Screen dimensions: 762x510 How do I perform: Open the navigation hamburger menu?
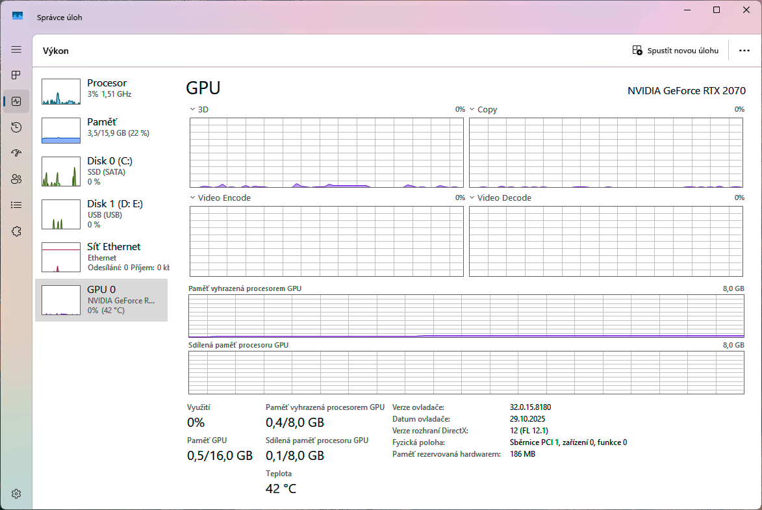[x=16, y=49]
